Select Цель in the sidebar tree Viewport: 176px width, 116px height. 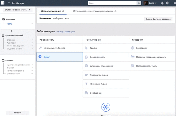point(10,24)
